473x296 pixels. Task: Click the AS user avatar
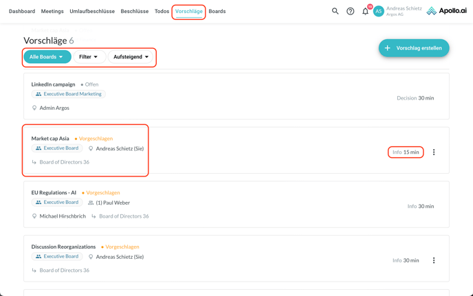tap(378, 11)
